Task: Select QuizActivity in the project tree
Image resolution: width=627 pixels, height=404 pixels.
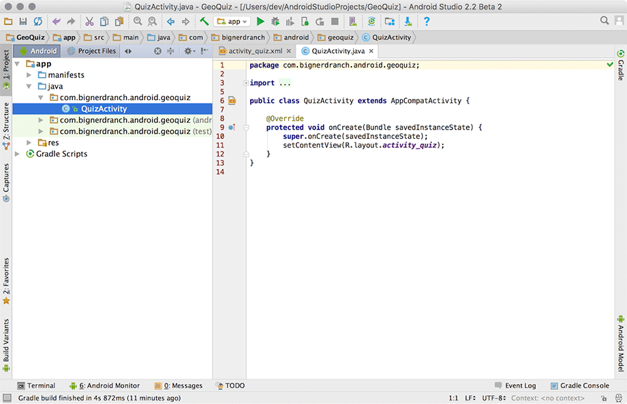Action: coord(112,109)
